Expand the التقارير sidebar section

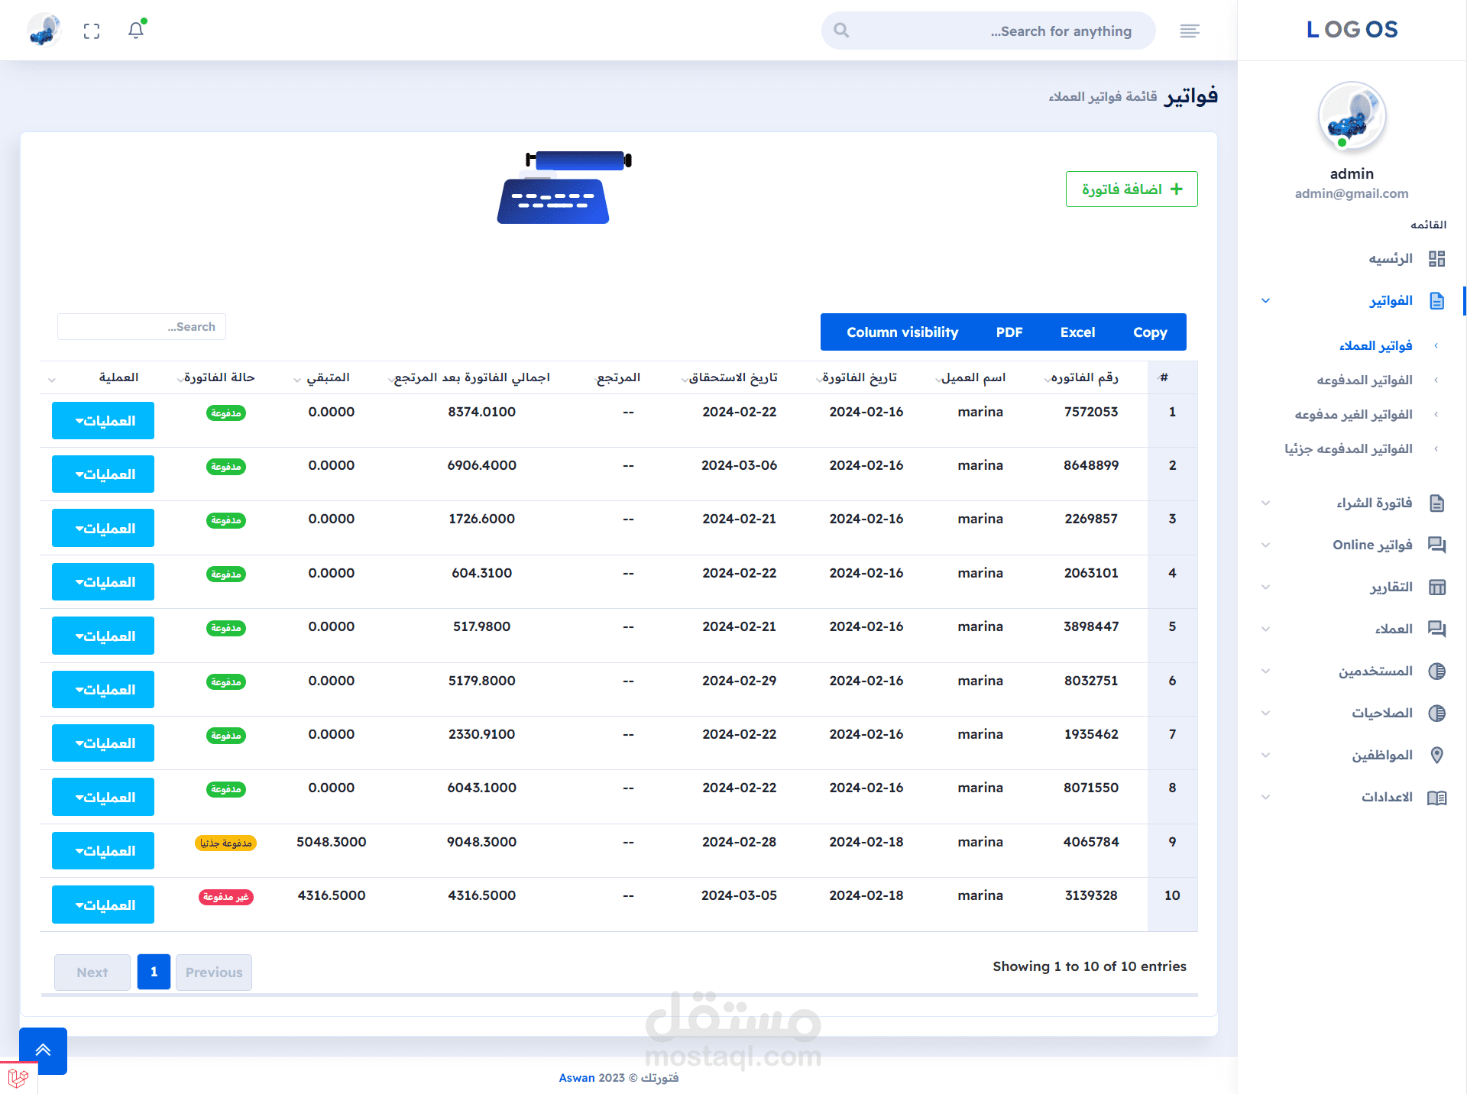click(1391, 587)
